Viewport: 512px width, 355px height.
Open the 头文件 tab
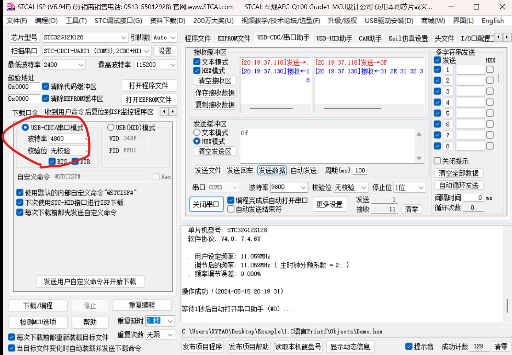444,38
